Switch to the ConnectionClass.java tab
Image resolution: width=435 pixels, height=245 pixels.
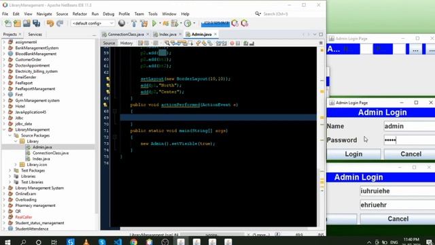[125, 34]
